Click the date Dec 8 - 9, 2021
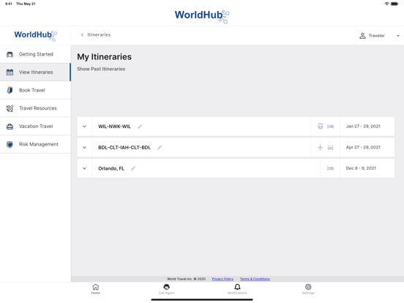 tap(361, 168)
